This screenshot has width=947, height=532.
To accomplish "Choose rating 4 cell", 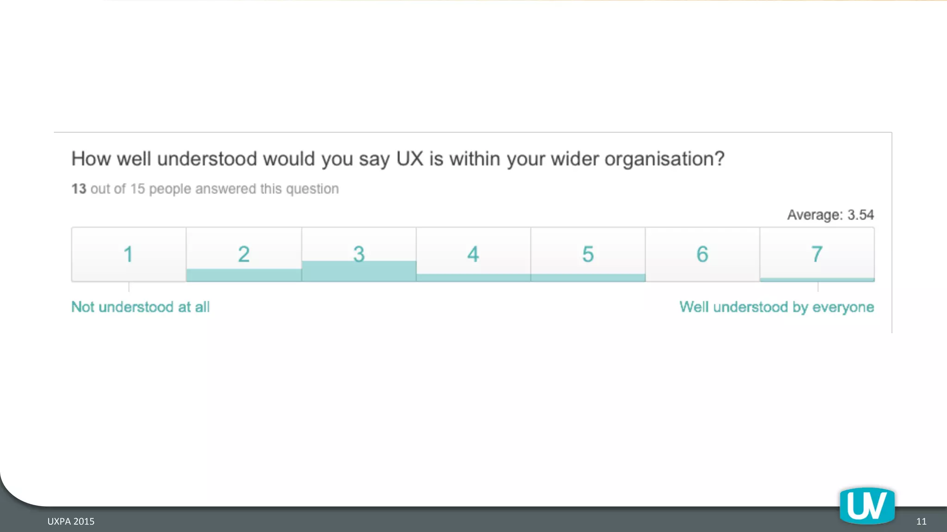I will pyautogui.click(x=473, y=254).
